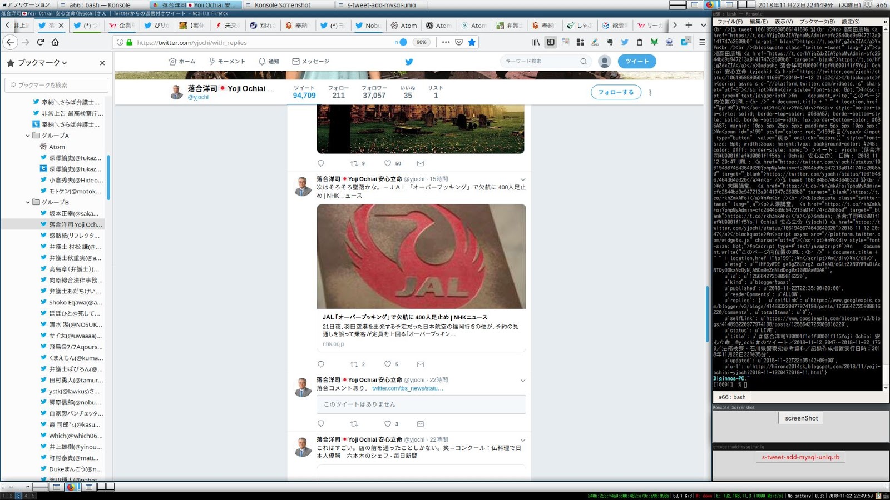
Task: Open the 通知 notifications tab
Action: [269, 62]
